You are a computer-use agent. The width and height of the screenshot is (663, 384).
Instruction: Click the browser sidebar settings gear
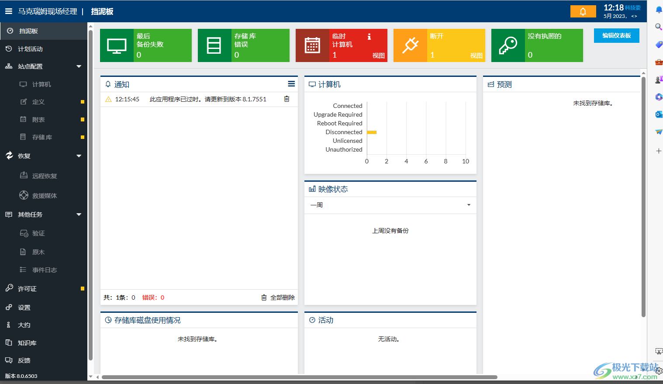659,371
